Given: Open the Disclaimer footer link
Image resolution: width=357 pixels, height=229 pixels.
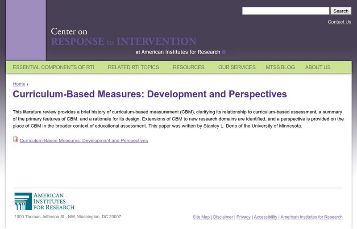Looking at the screenshot, I should tap(223, 217).
